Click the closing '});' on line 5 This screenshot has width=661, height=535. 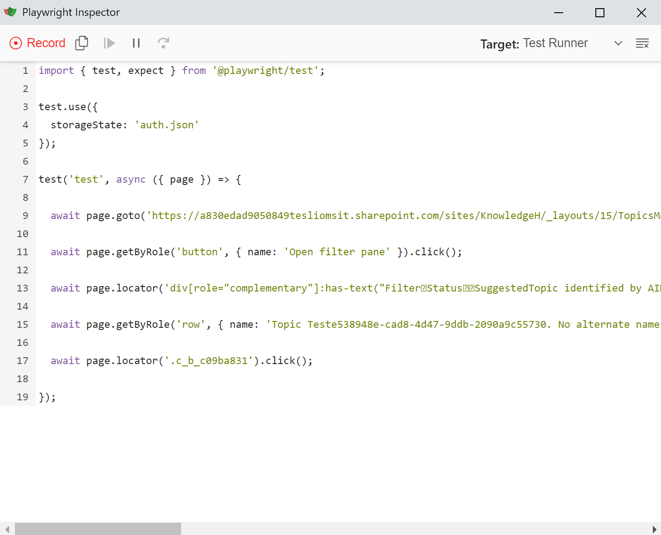47,143
